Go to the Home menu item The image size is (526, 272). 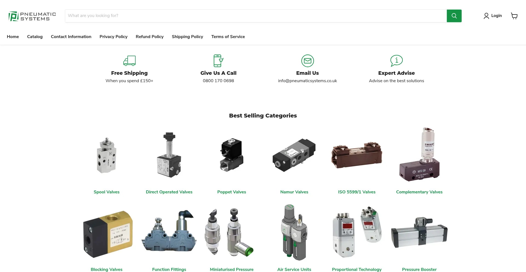[x=13, y=37]
